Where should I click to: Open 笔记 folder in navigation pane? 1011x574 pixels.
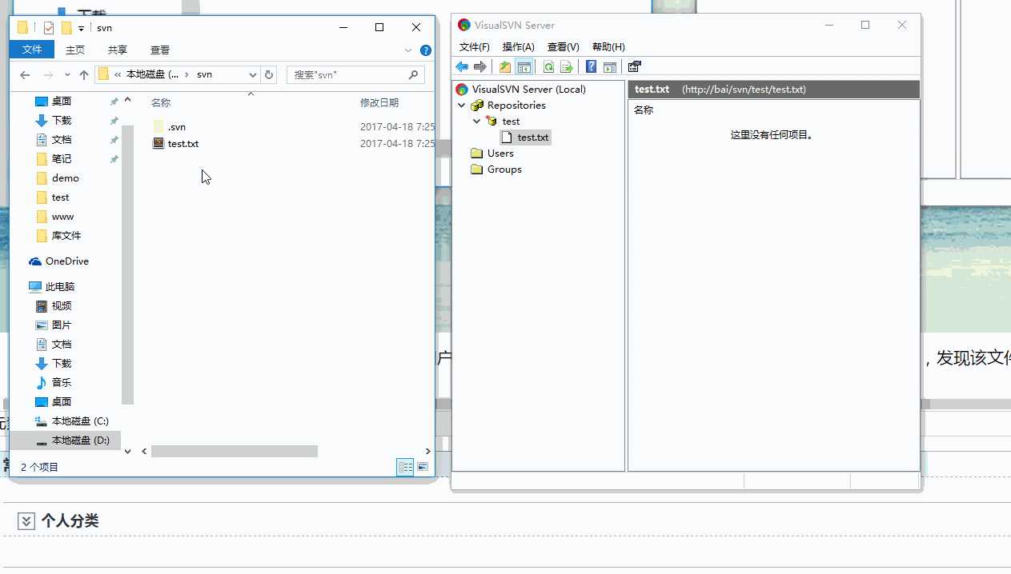62,159
